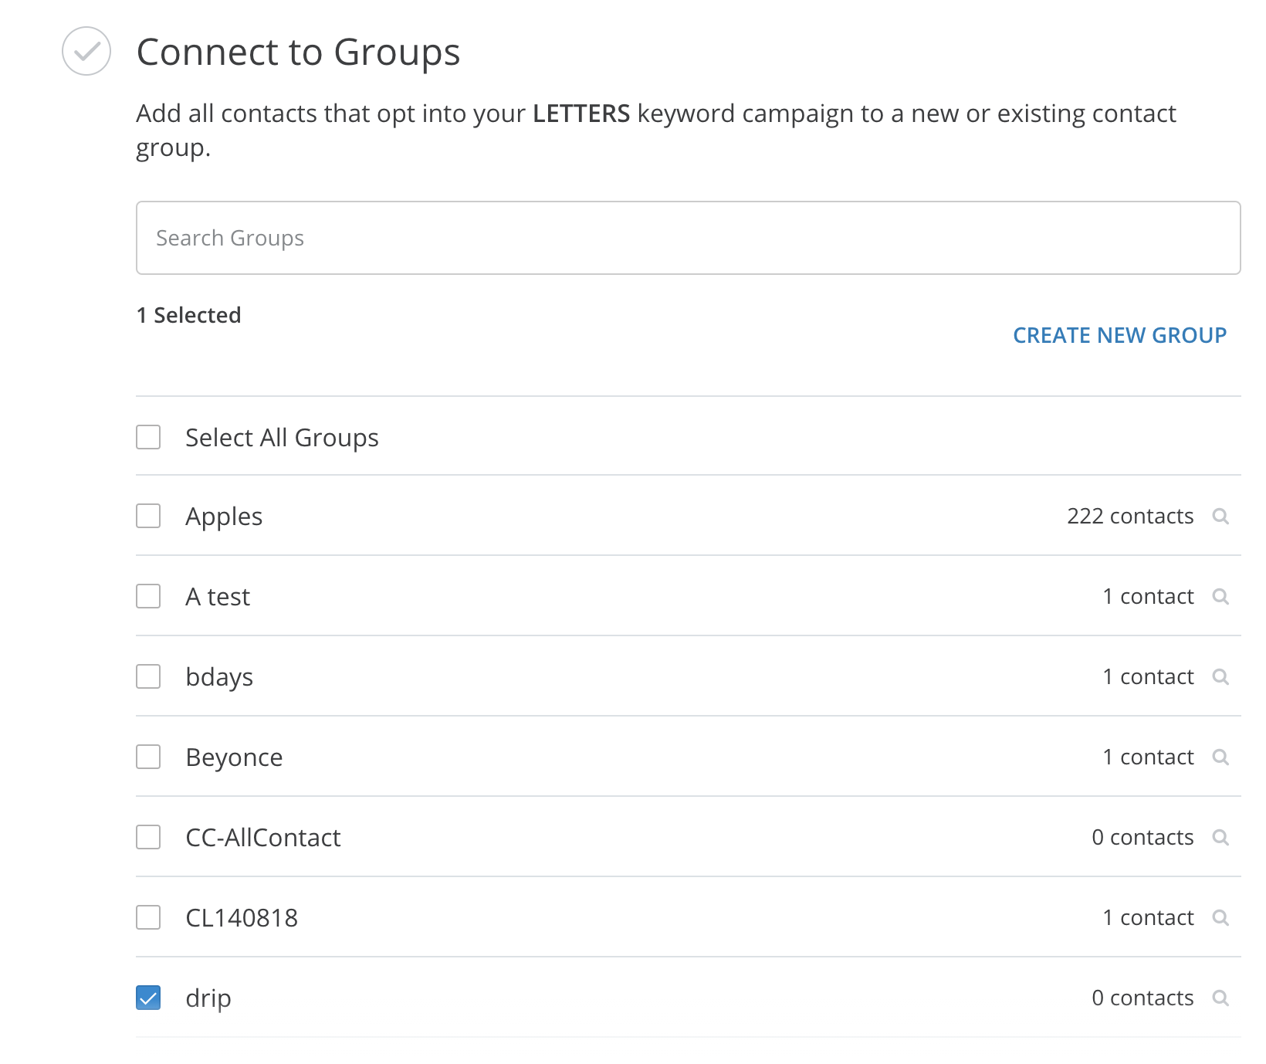This screenshot has height=1064, width=1266.
Task: Click the Connect to Groups heading
Action: tap(298, 53)
